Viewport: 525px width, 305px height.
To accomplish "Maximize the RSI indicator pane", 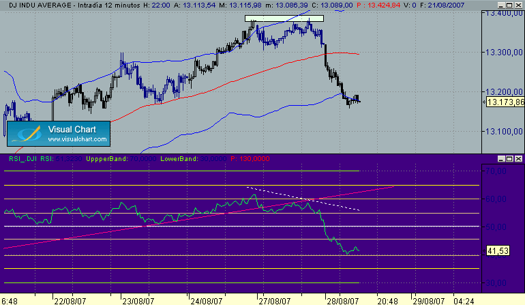I will click(x=509, y=158).
